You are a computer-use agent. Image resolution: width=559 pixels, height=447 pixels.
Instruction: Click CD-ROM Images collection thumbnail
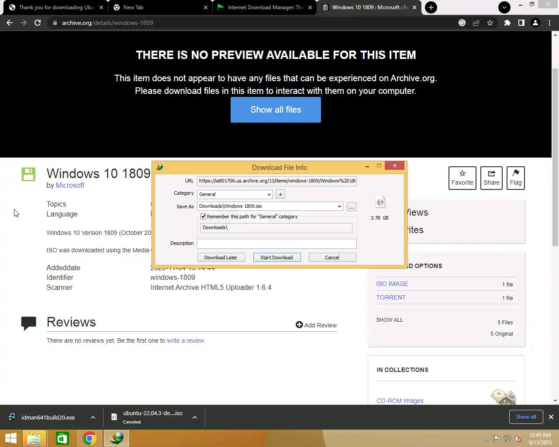(503, 396)
